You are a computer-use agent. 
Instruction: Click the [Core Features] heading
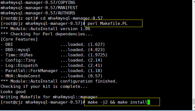coord(19,39)
